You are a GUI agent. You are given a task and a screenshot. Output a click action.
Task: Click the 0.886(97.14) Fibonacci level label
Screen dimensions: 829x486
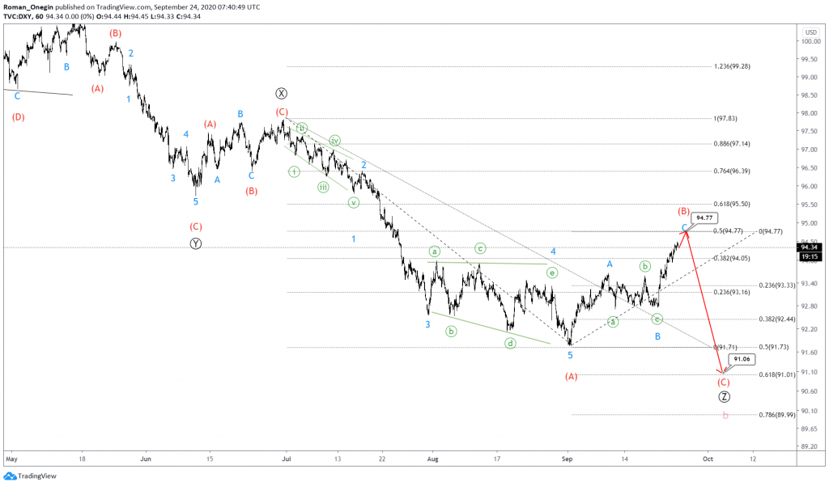pos(732,144)
